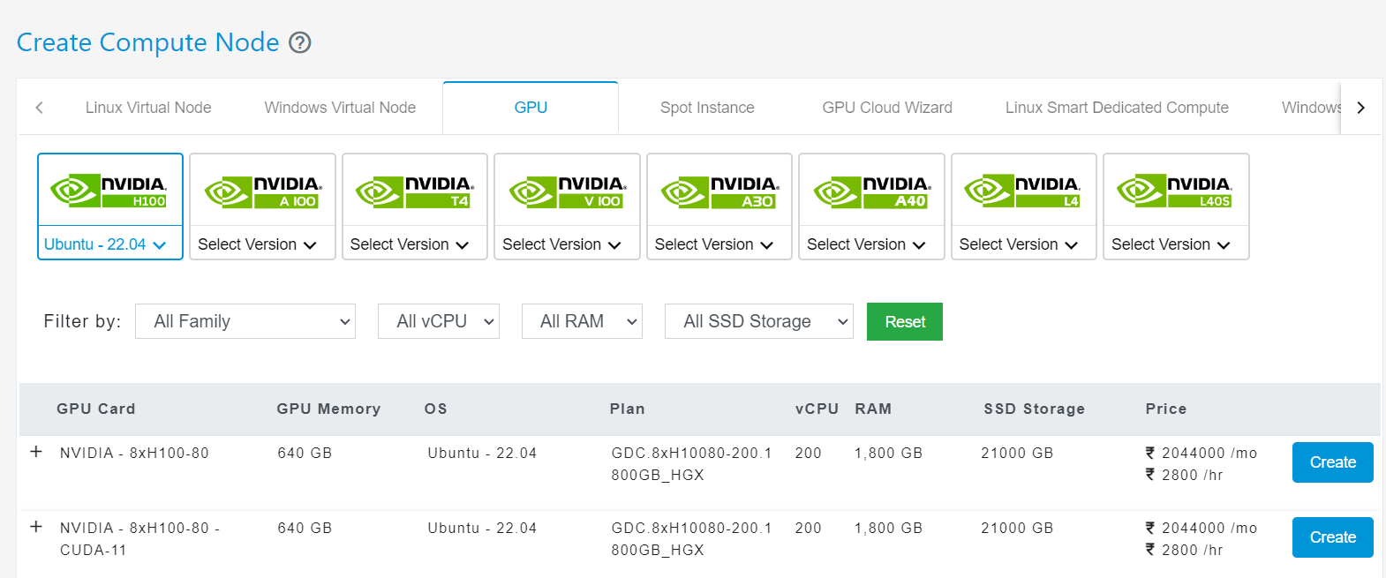Image resolution: width=1386 pixels, height=578 pixels.
Task: Click the vCPU column header
Action: [817, 409]
